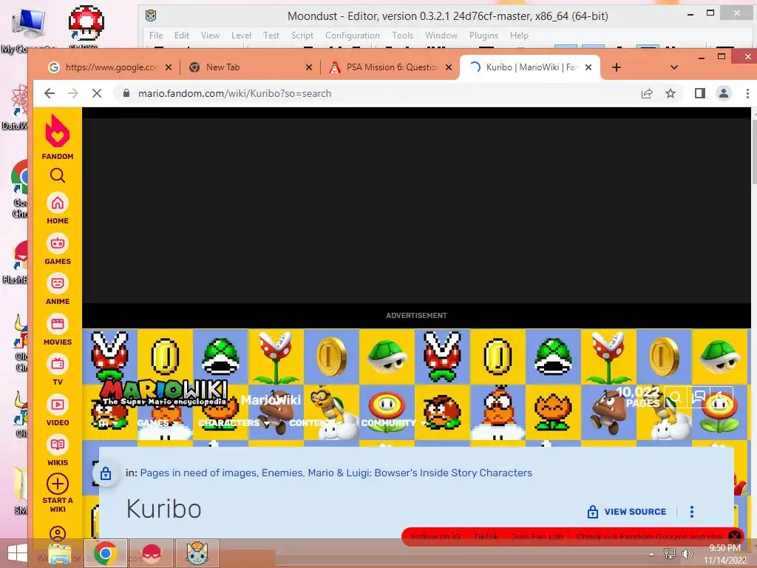The image size is (757, 568).
Task: Open File Explorer from taskbar
Action: point(60,553)
